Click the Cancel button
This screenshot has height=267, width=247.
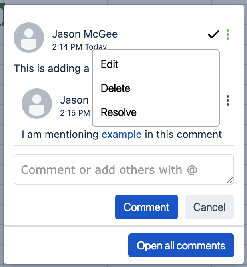[x=209, y=207]
